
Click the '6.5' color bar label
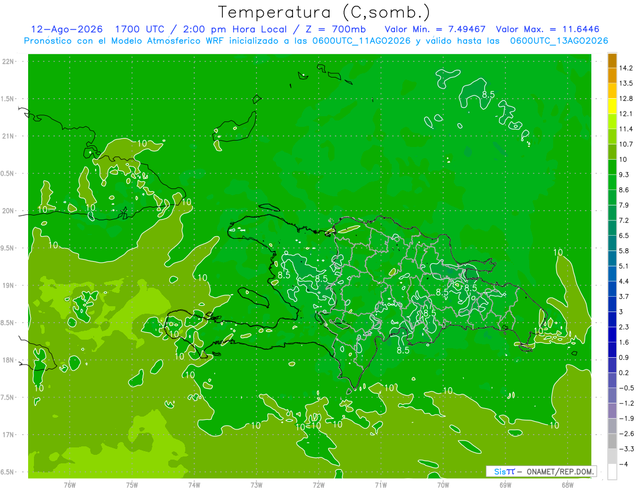click(x=624, y=236)
